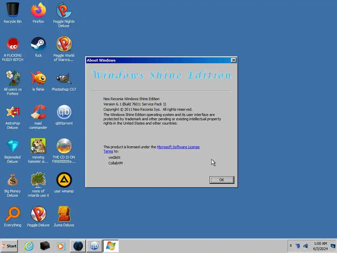
Task: Select the AstroPop Deluxe icon
Action: point(13,117)
